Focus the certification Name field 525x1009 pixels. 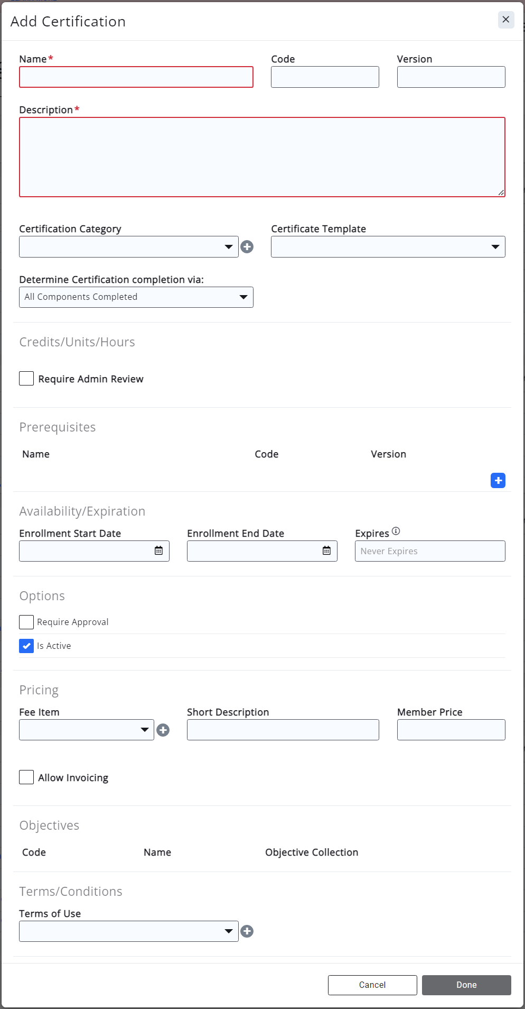[136, 77]
